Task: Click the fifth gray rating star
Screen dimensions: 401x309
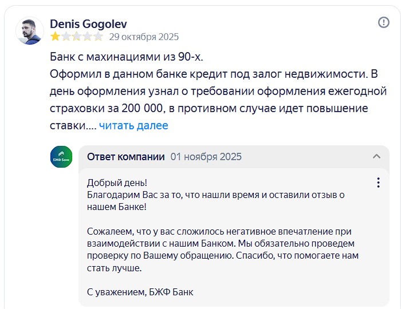Action: tap(98, 37)
